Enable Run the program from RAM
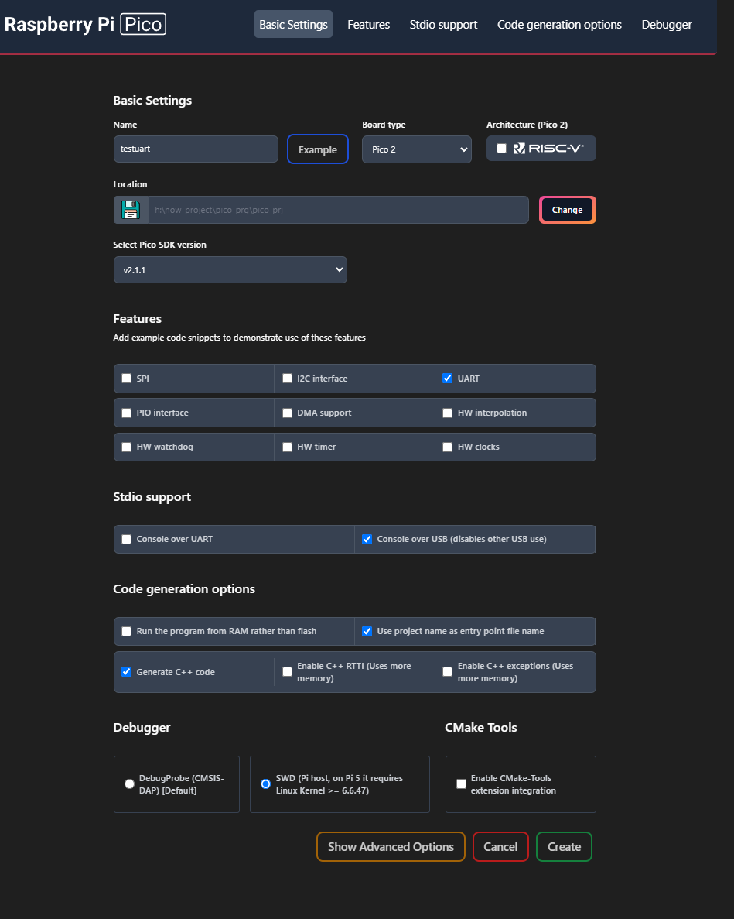 [x=126, y=631]
